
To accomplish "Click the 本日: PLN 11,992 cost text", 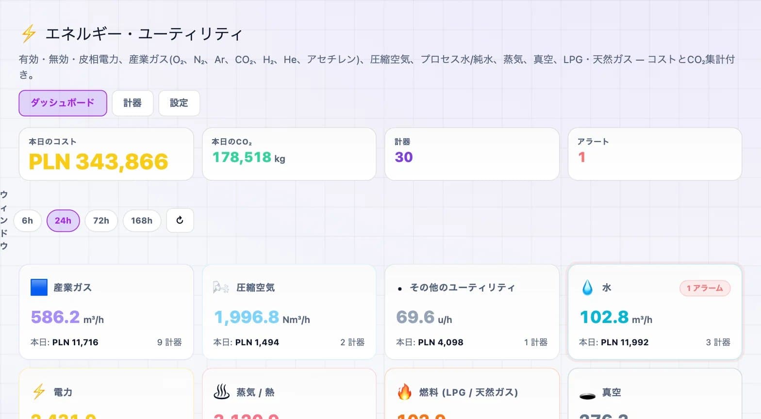I will coord(613,342).
